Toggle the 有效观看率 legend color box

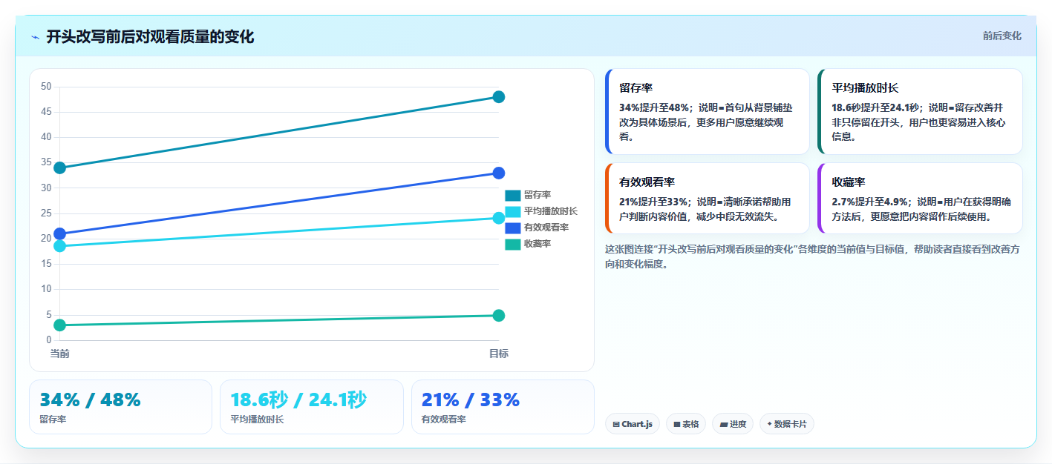(513, 228)
